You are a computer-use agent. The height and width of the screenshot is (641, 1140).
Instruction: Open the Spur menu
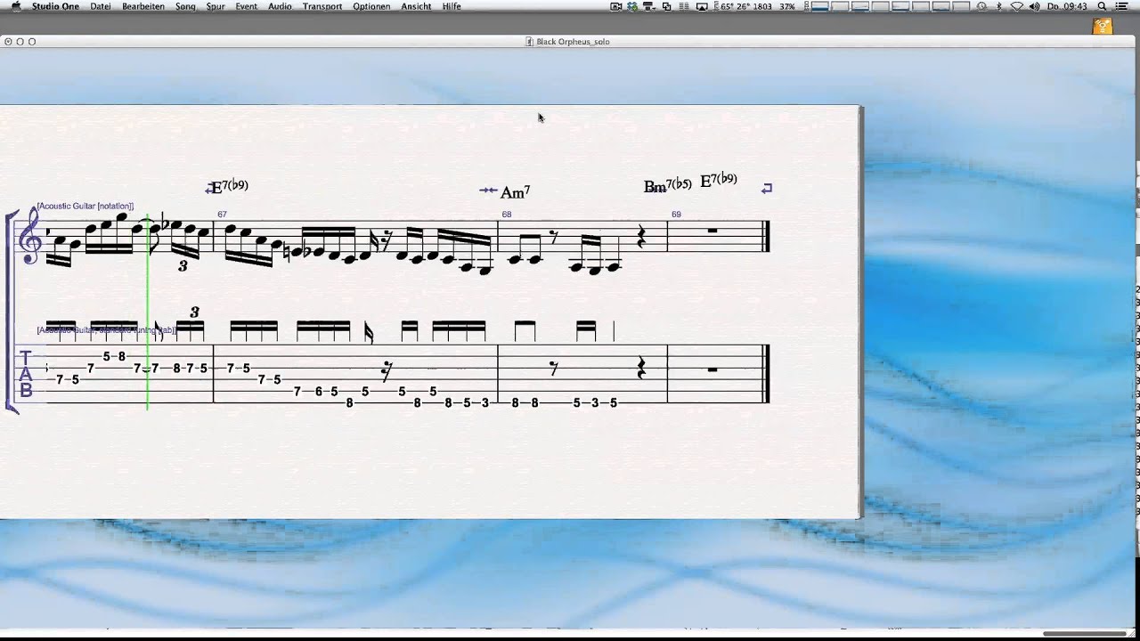click(216, 6)
